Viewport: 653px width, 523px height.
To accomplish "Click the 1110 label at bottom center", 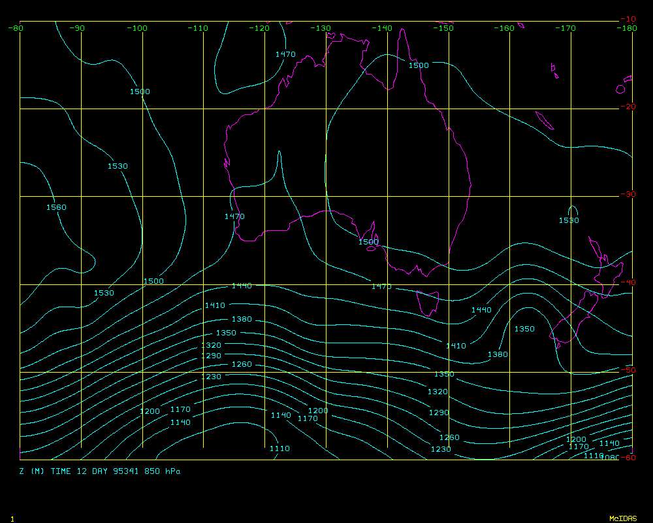I will pos(279,448).
